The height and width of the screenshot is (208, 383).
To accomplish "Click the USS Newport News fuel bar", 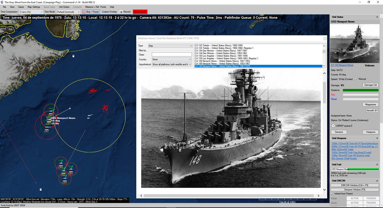I will coord(355,169).
